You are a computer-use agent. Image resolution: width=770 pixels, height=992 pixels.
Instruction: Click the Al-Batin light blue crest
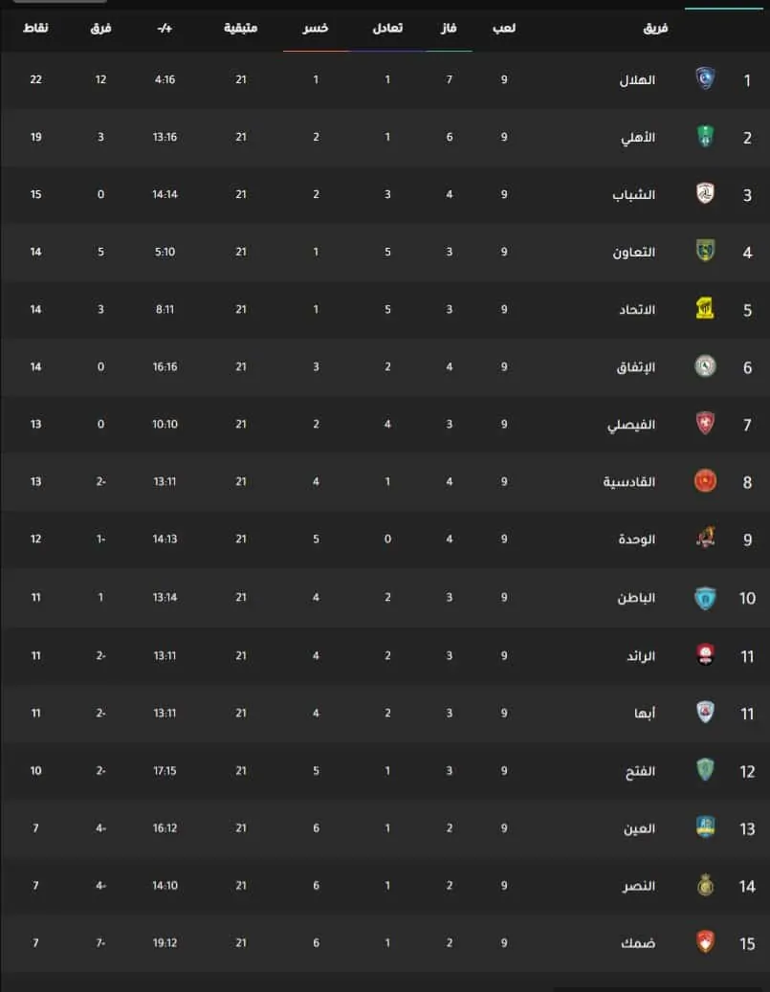click(x=705, y=597)
